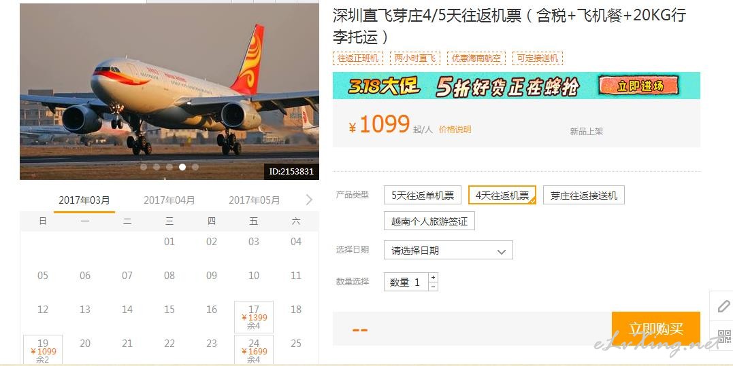Select the fourth carousel dot on image

(x=182, y=167)
